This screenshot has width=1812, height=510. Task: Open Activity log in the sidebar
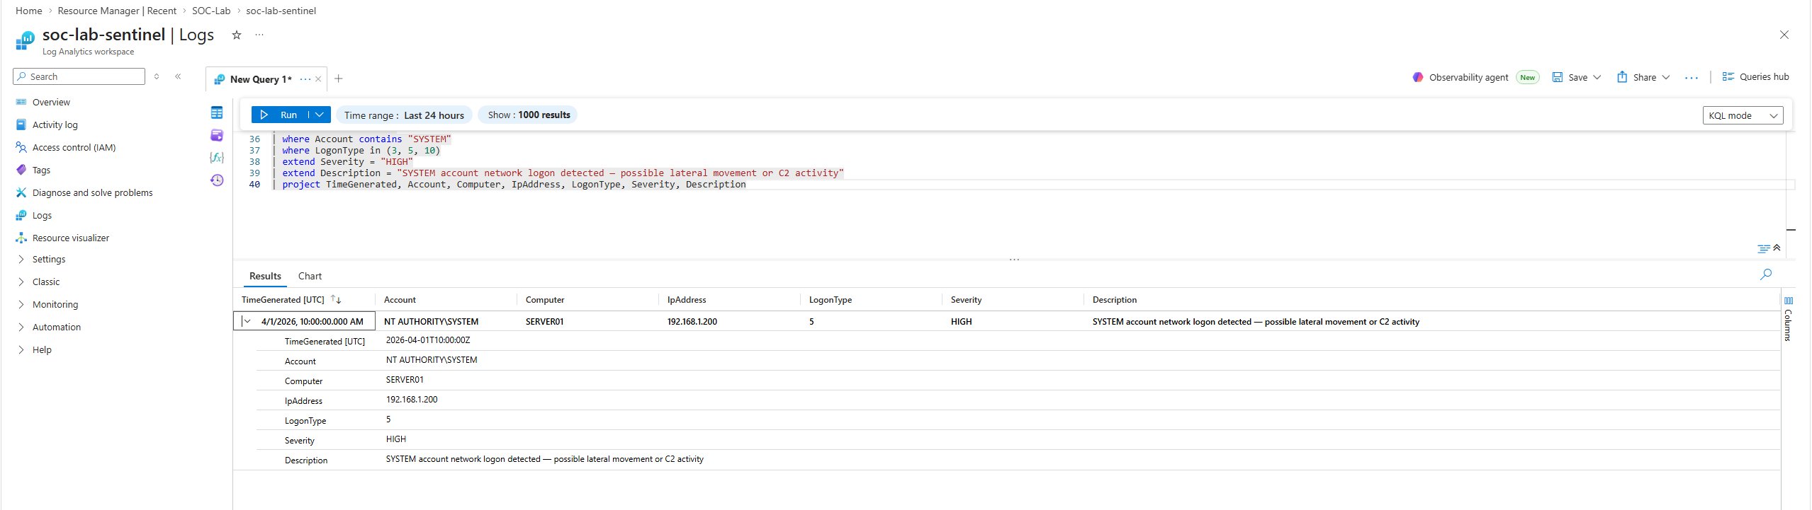[x=55, y=124]
